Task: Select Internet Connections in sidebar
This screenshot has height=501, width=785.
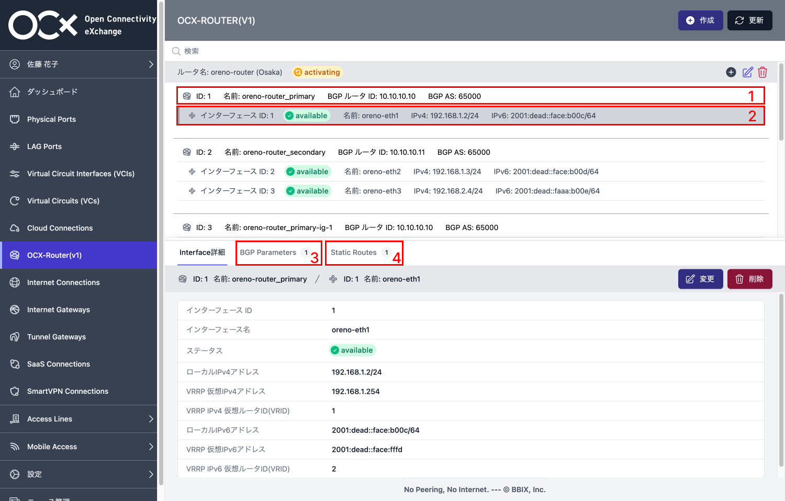Action: coord(63,282)
